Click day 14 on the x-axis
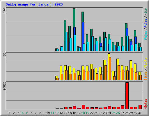Viewport: 149px width, 116px height. point(65,113)
